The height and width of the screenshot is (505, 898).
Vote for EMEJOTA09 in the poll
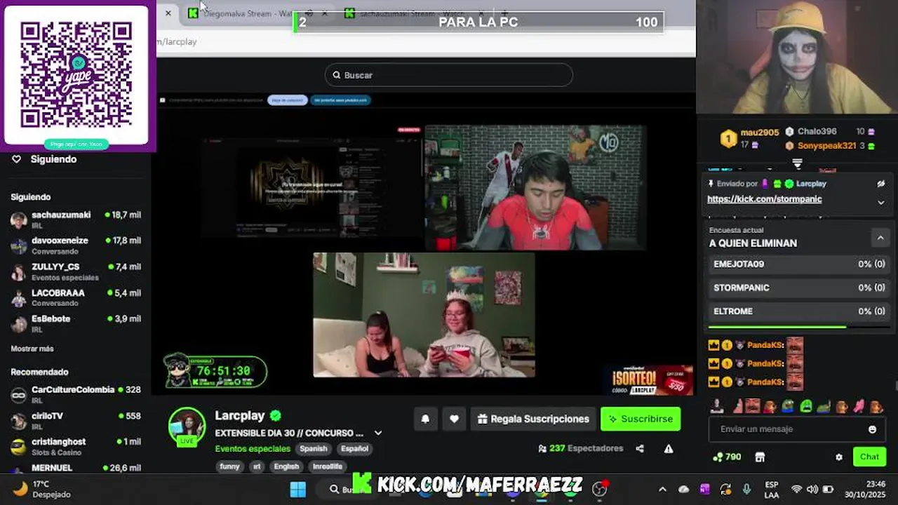pyautogui.click(x=798, y=264)
